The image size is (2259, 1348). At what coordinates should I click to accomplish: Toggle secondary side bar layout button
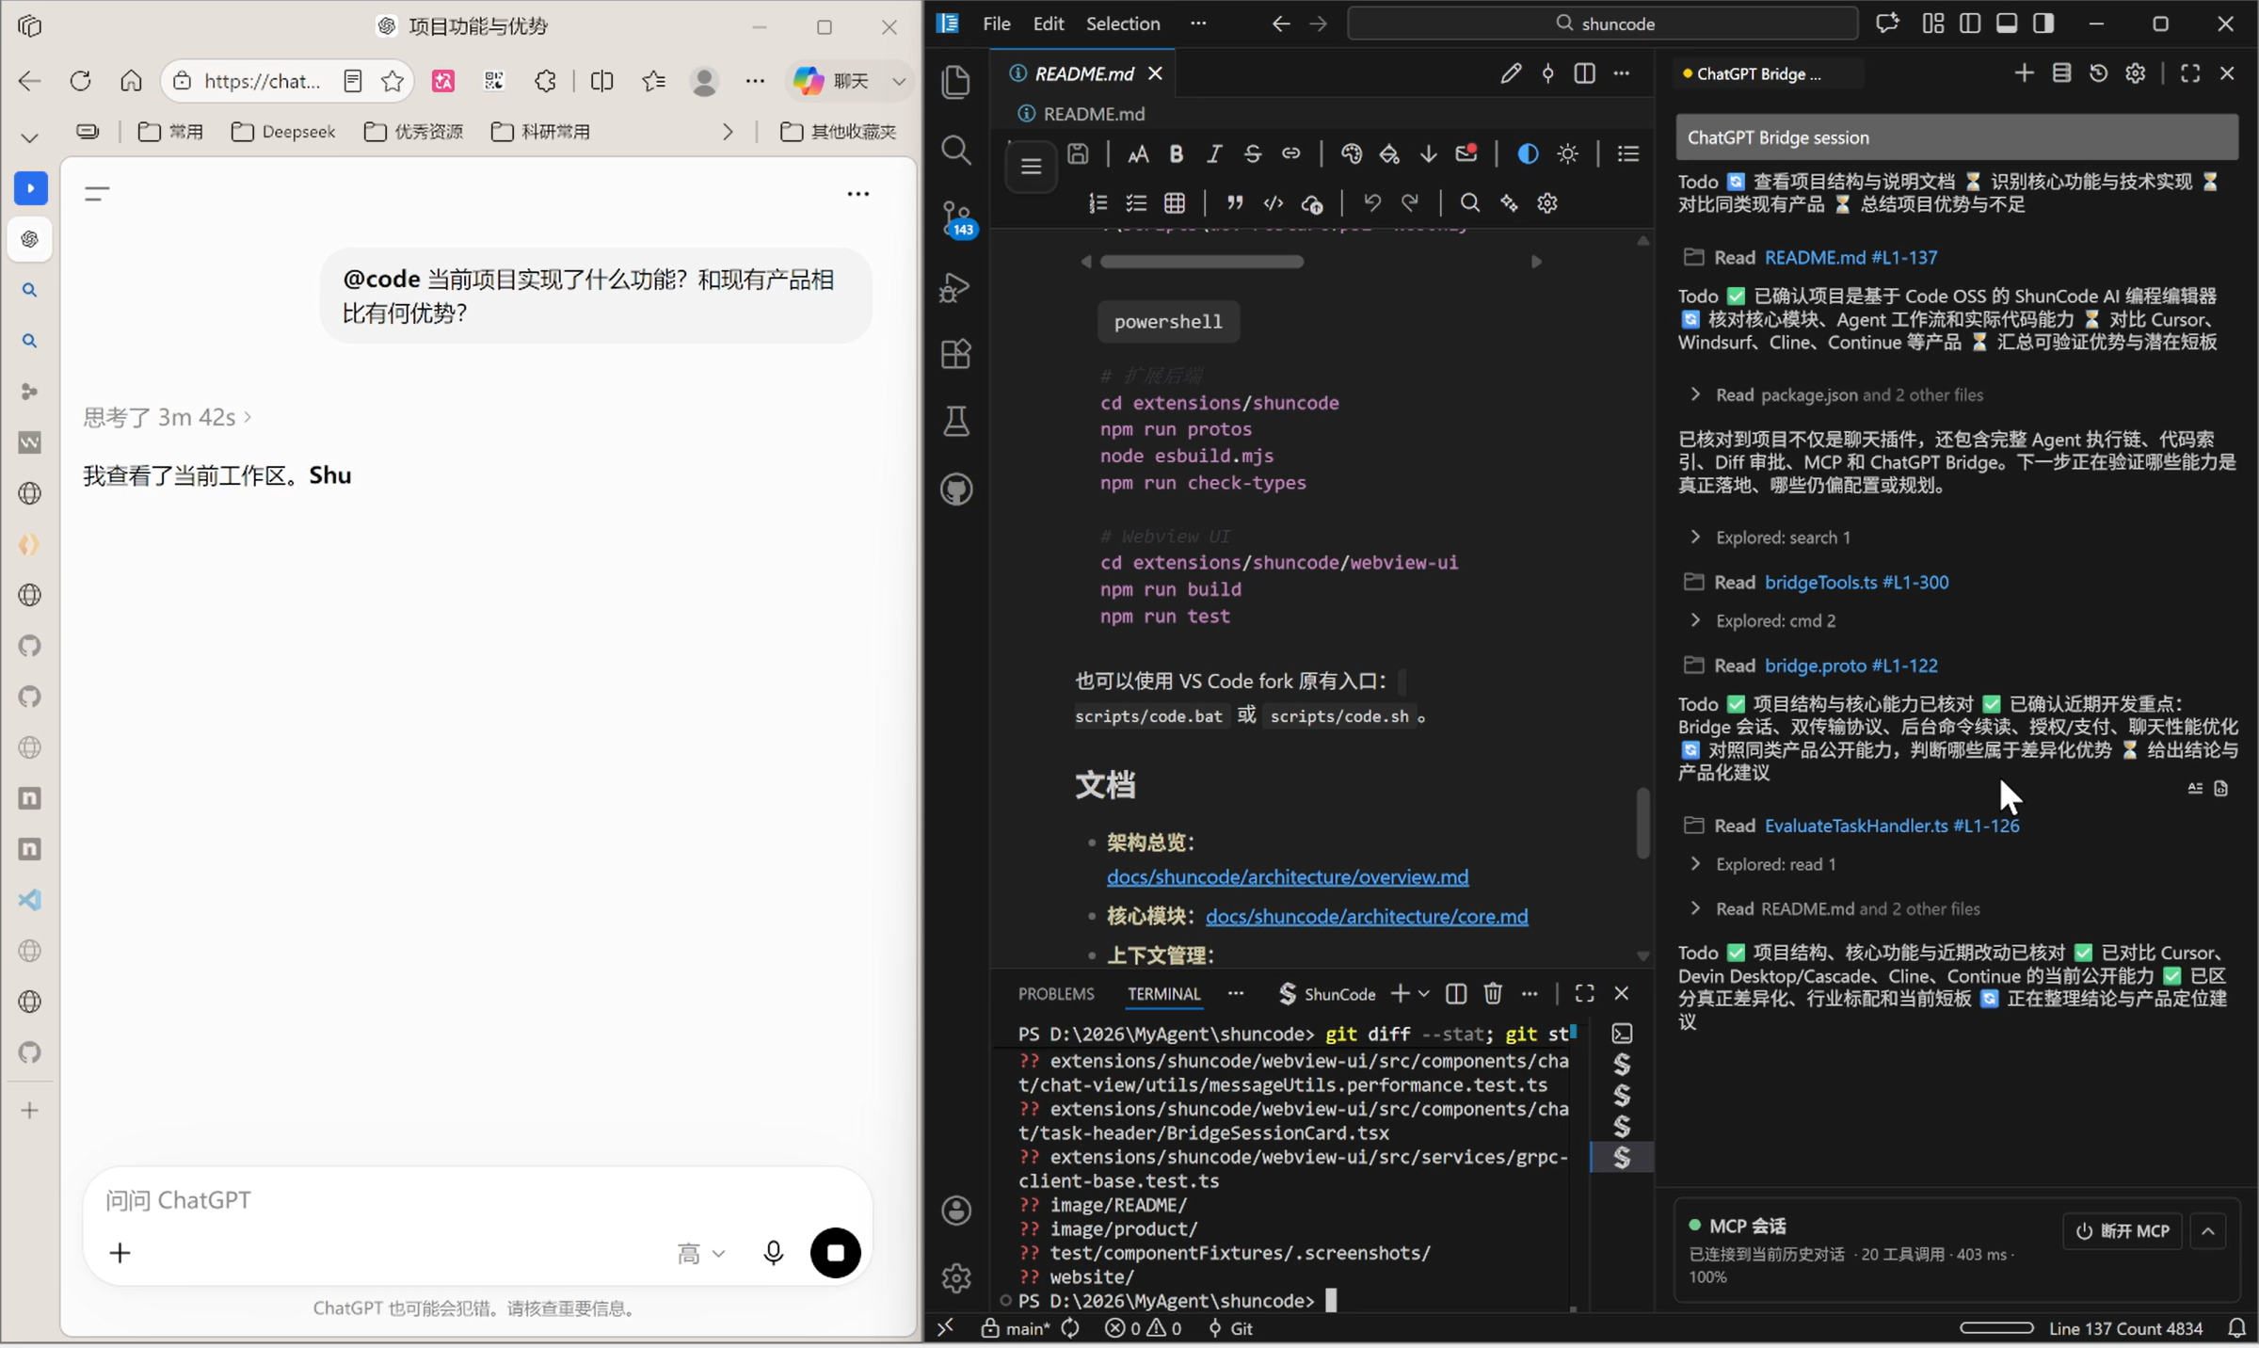(2043, 24)
